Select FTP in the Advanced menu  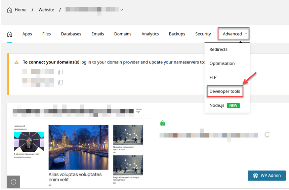coord(213,77)
